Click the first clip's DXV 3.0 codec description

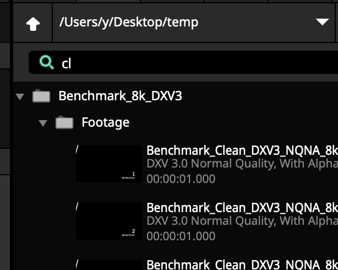click(x=242, y=164)
